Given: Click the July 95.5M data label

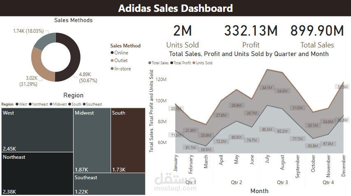Looking at the screenshot, I should click(x=267, y=130).
